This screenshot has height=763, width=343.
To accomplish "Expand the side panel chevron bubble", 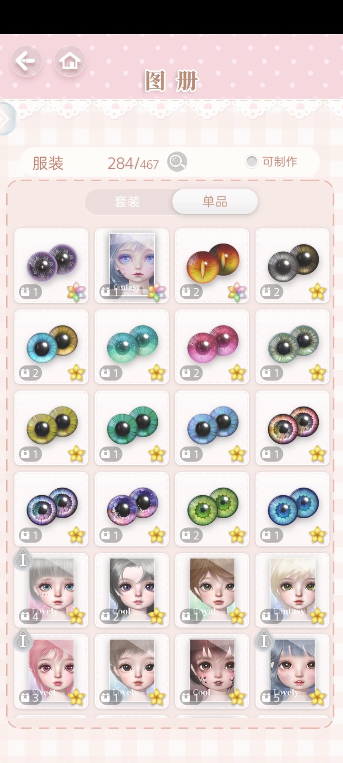I will (6, 119).
